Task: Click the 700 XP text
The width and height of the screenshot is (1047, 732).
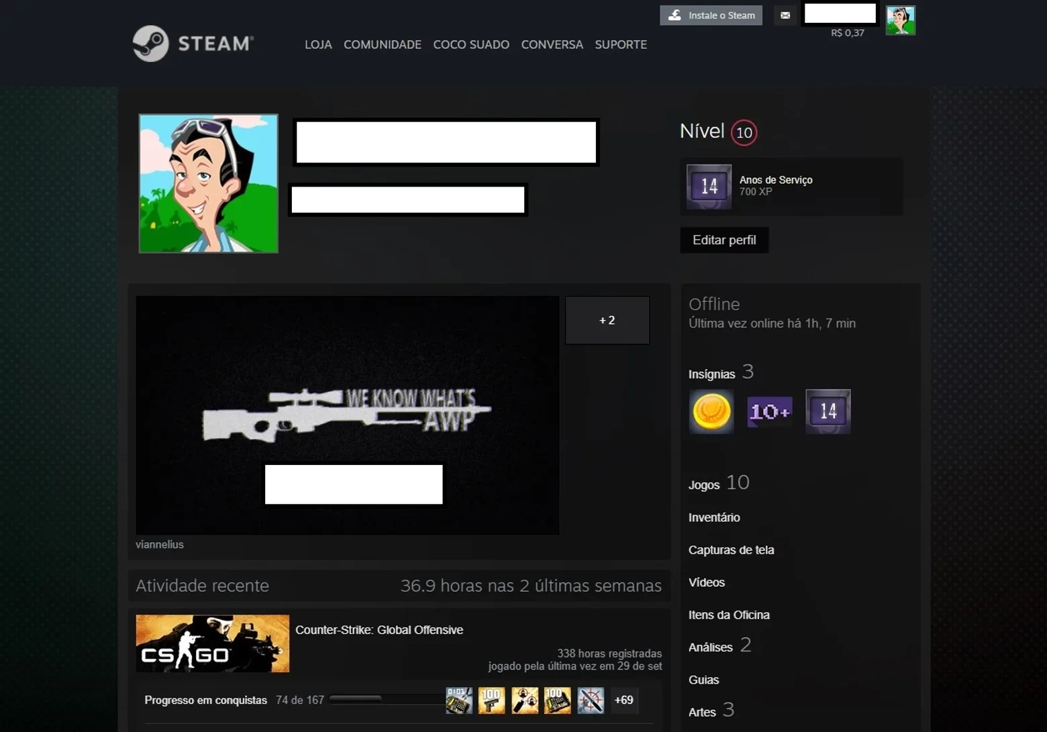Action: click(x=756, y=192)
